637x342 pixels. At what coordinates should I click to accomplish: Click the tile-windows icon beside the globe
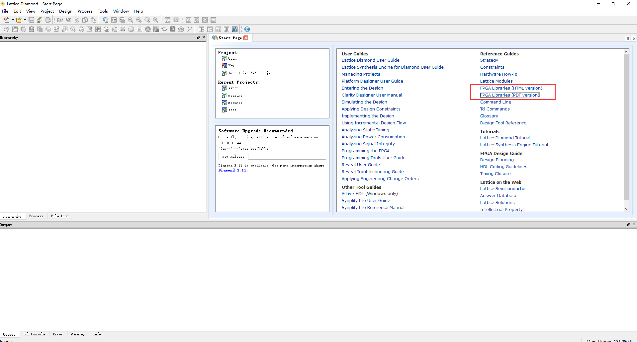(x=235, y=29)
